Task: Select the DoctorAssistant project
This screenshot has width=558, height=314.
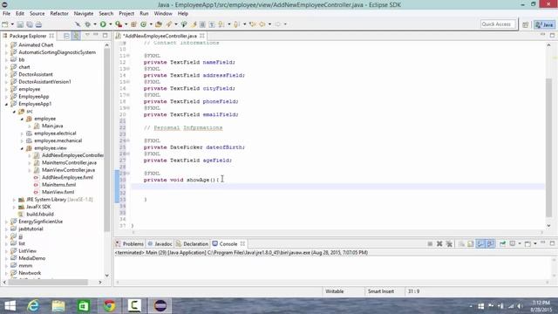Action: click(x=36, y=74)
